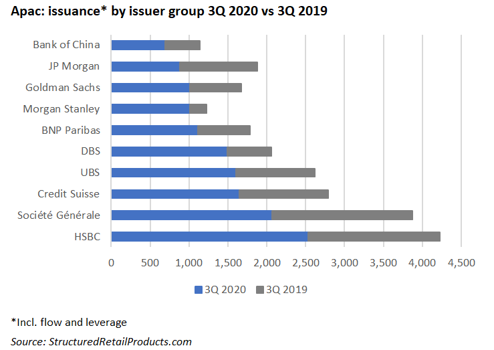Screen dimensions: 494x350
Task: Click DBS's blue 3Q 2020 bar
Action: click(169, 151)
